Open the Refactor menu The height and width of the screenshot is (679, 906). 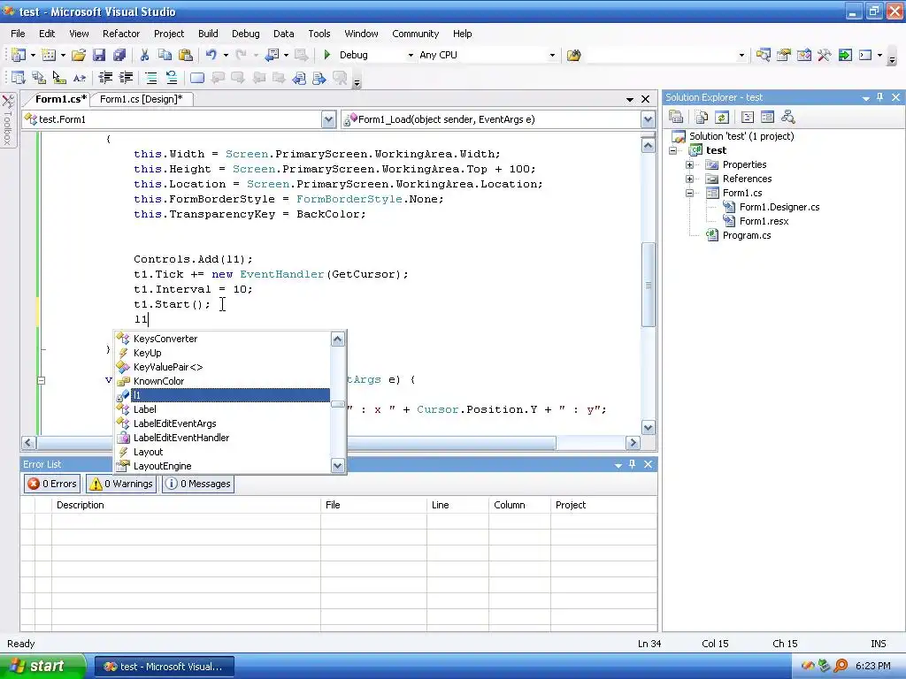121,34
